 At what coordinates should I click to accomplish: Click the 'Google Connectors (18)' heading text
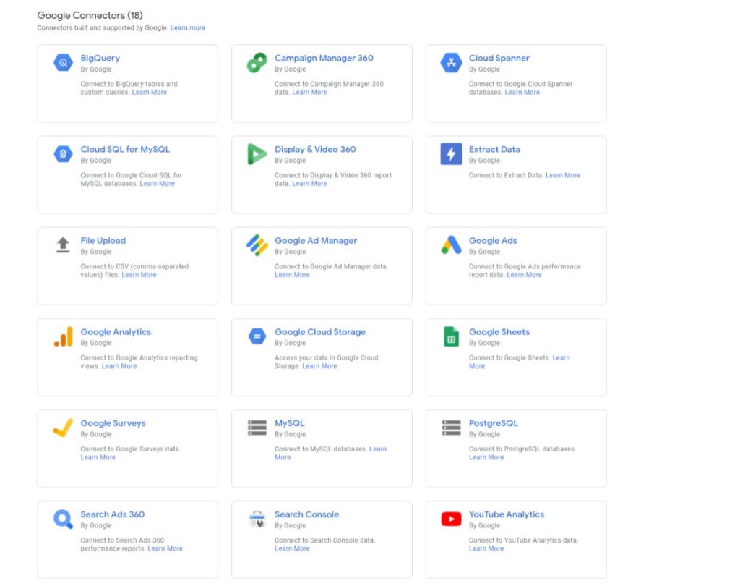point(90,16)
